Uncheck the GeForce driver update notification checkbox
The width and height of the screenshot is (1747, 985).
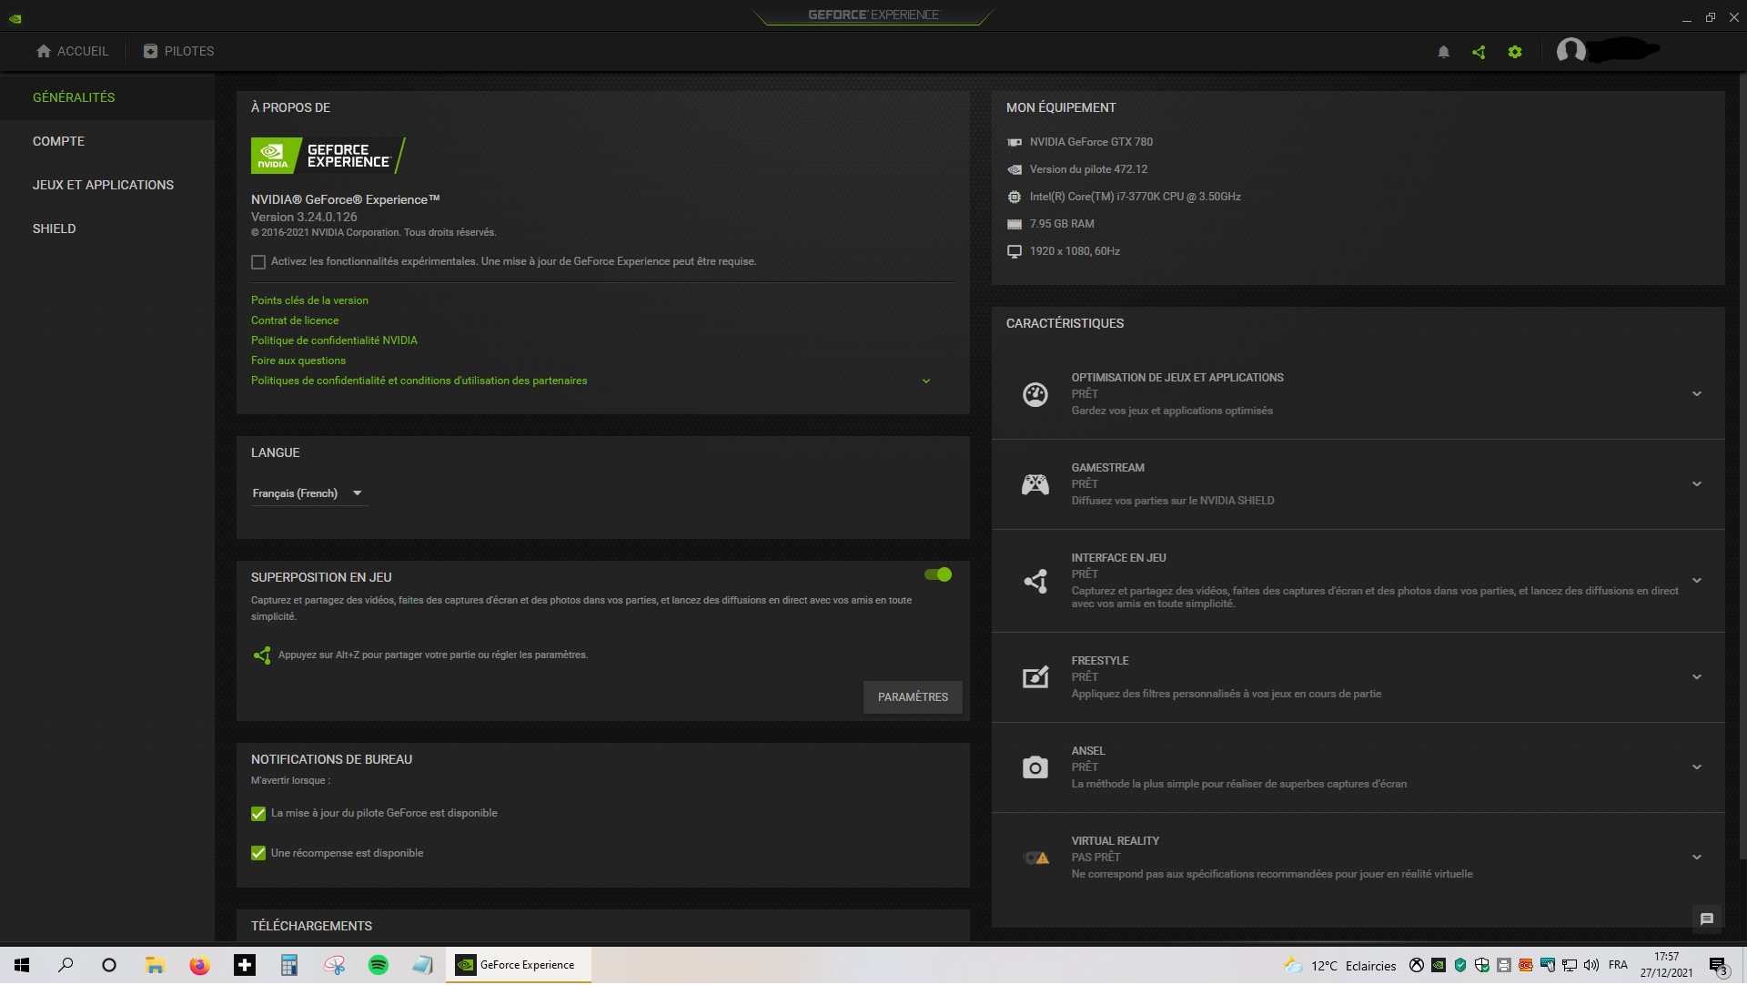(258, 814)
